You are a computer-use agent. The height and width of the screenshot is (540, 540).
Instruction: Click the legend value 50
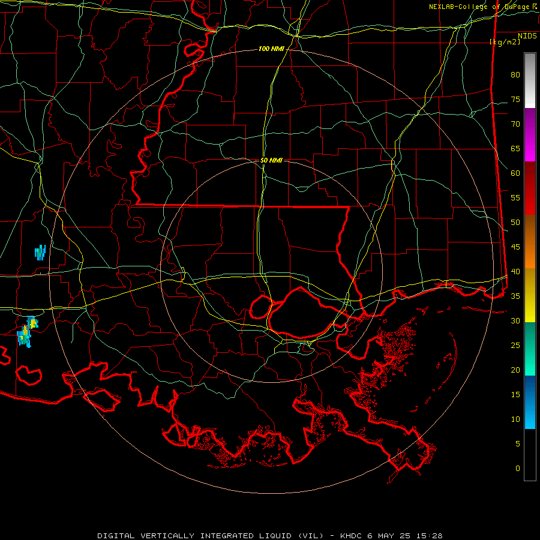pos(515,223)
